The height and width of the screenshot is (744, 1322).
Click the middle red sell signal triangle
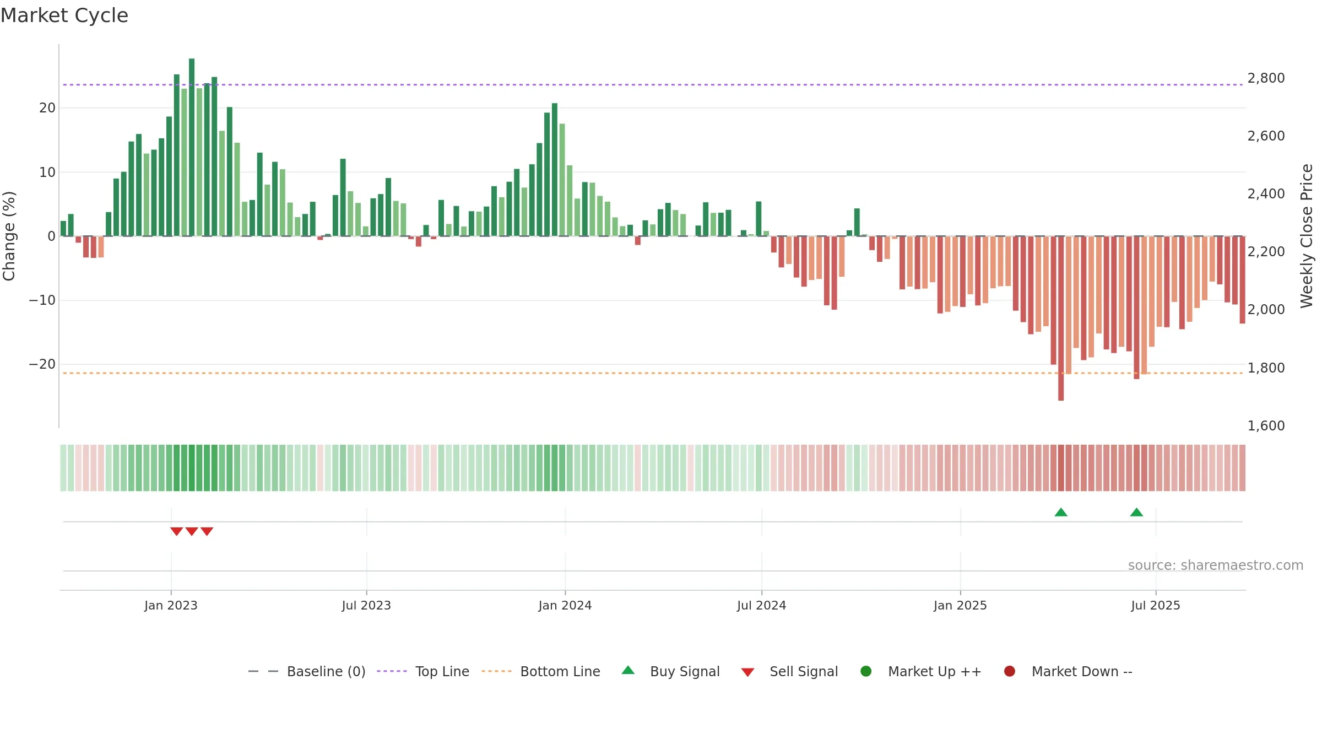192,531
